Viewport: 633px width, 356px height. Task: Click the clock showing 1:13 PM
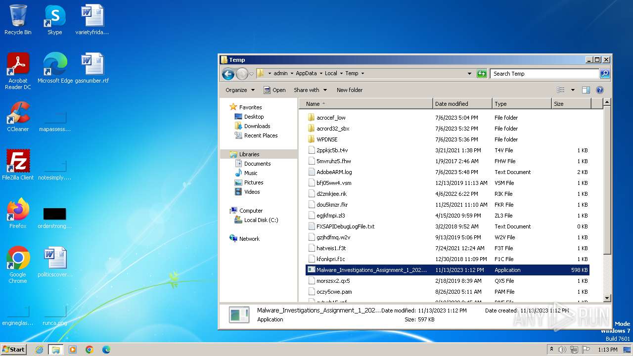607,350
